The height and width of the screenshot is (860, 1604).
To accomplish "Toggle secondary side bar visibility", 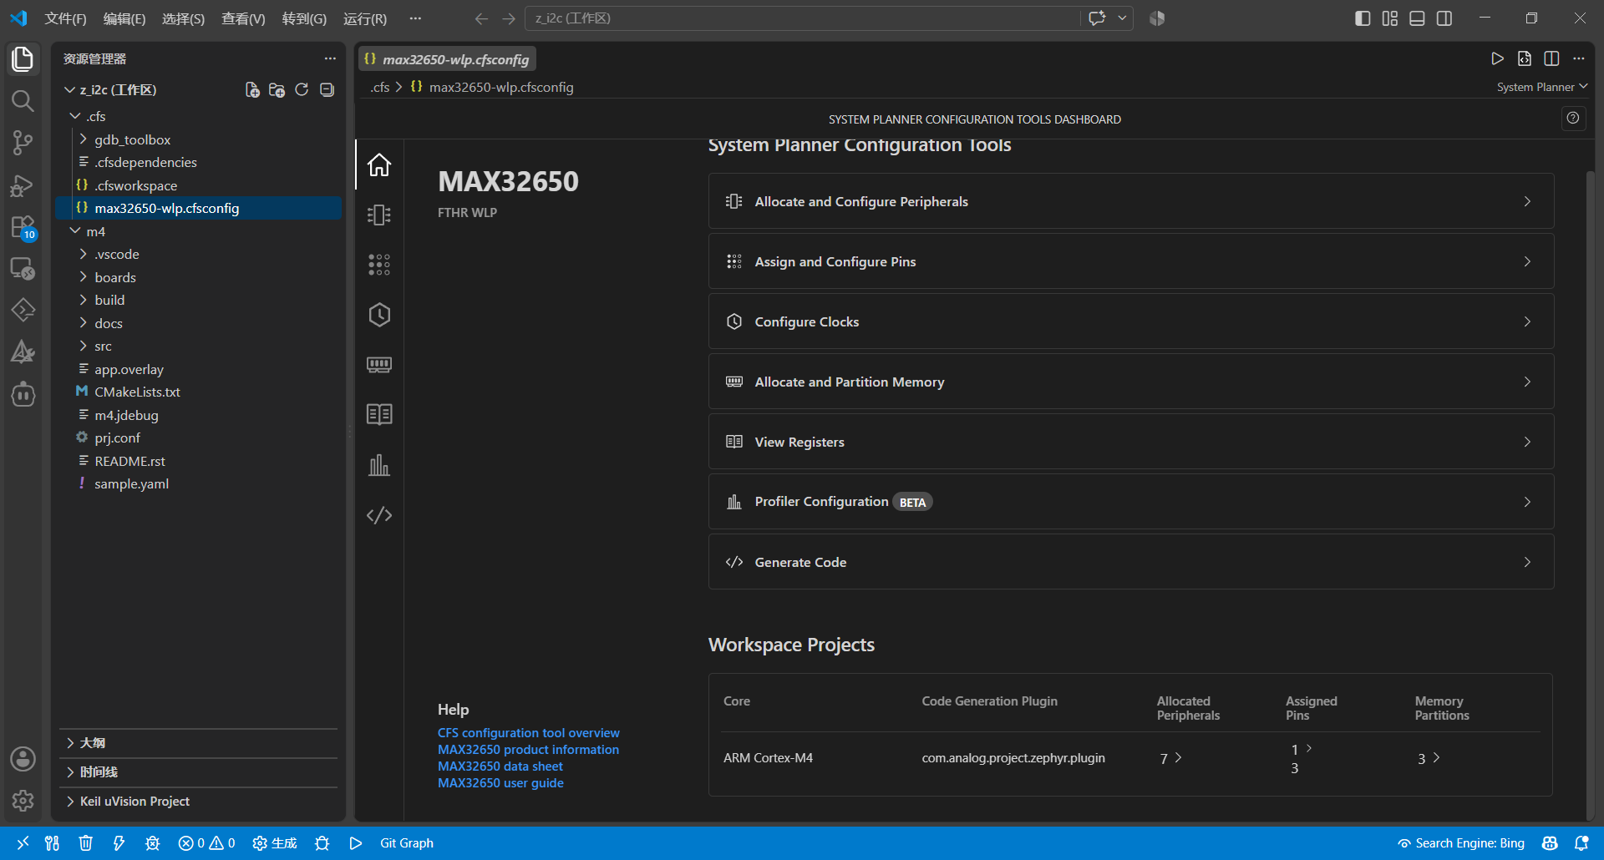I will pyautogui.click(x=1444, y=18).
